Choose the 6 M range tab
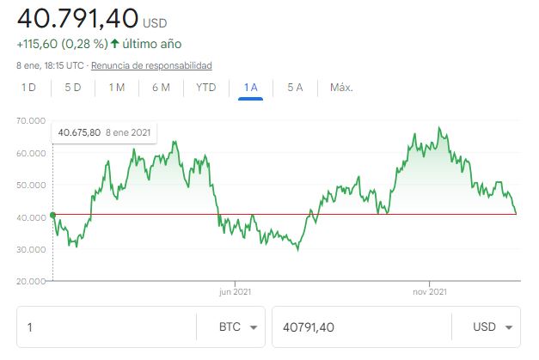Screen dimensions: 539x360 (161, 88)
